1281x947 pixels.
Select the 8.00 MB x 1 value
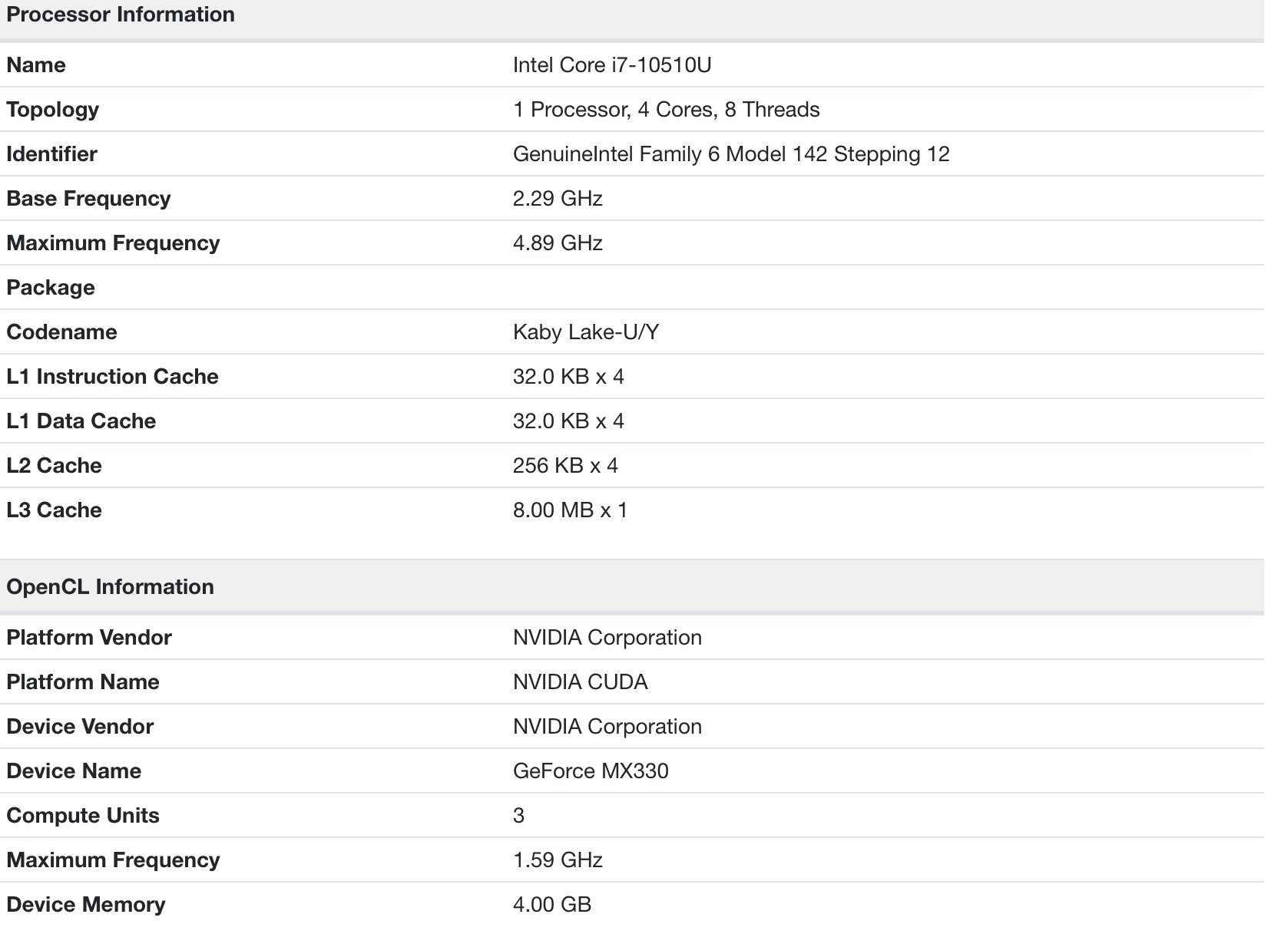[x=570, y=510]
